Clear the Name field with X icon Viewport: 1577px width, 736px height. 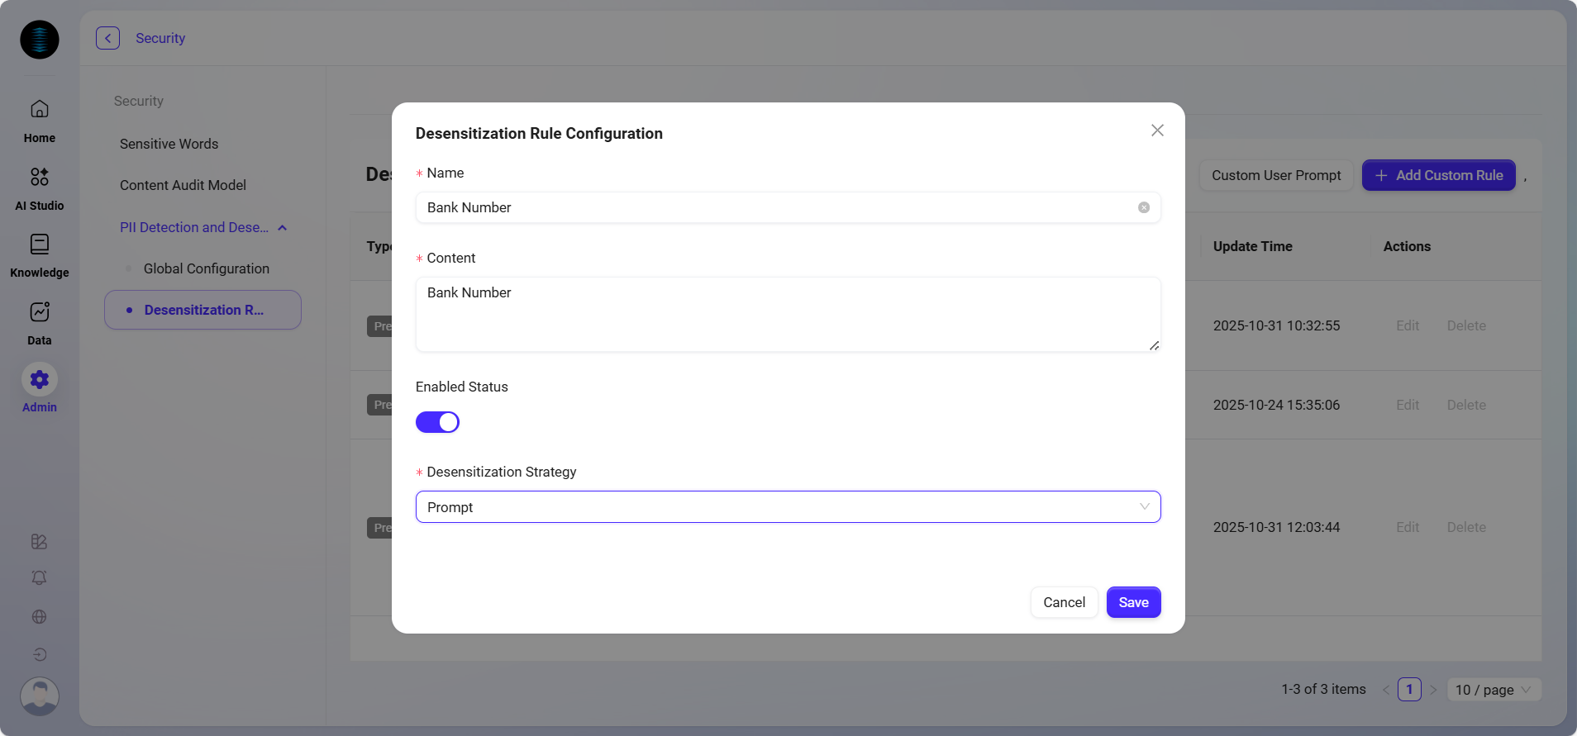click(x=1143, y=208)
